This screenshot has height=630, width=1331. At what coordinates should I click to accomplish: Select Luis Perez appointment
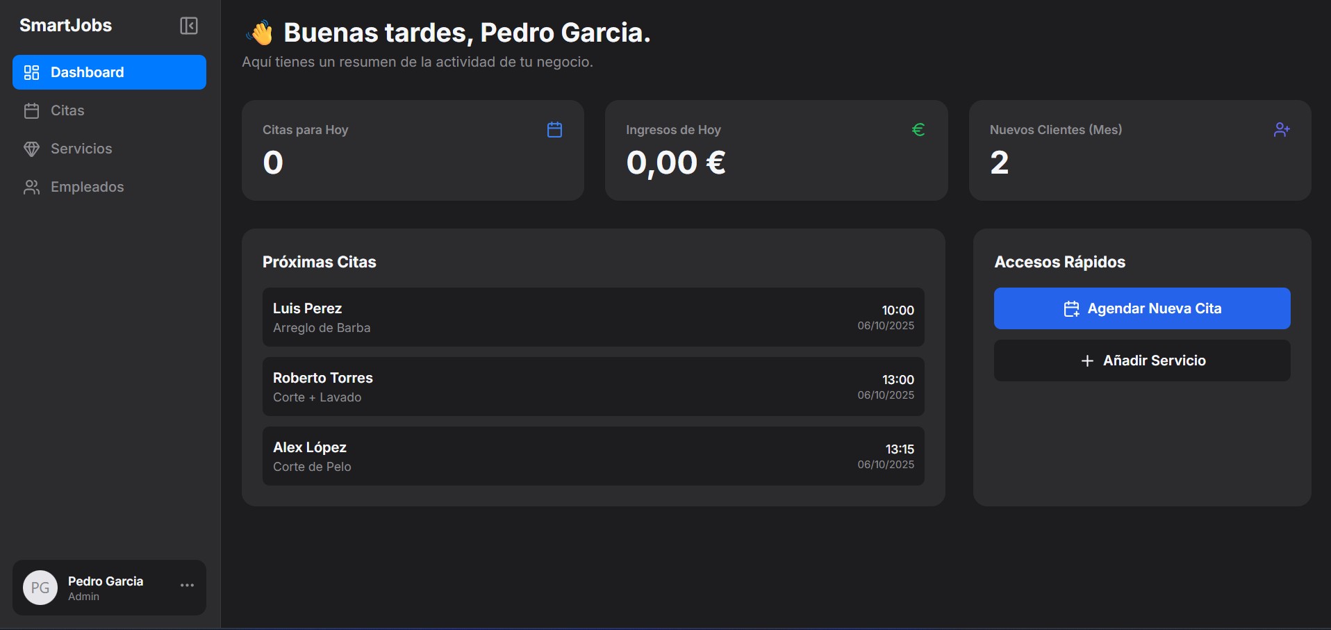593,317
